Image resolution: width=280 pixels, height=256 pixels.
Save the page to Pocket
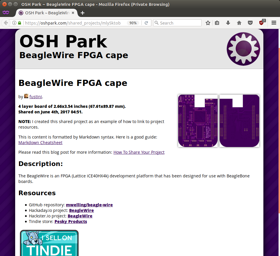[x=250, y=23]
